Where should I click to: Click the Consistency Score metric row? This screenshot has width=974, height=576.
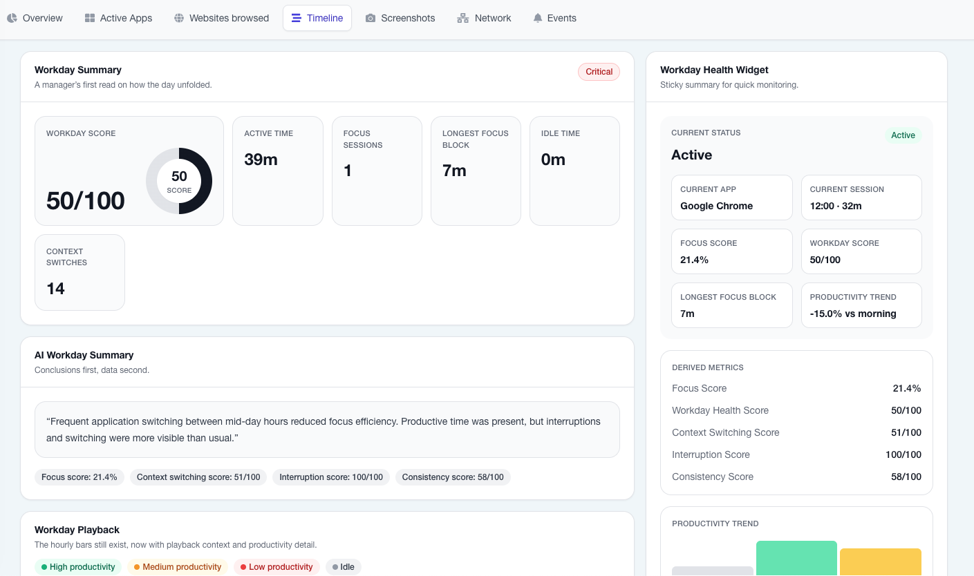[796, 477]
